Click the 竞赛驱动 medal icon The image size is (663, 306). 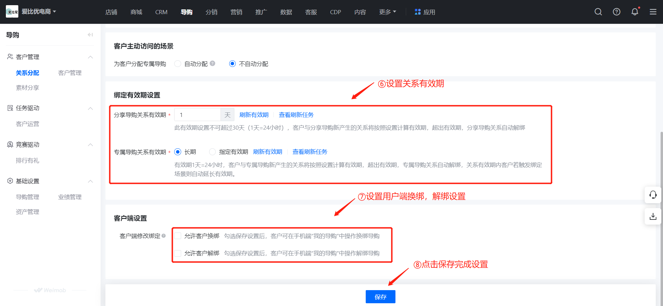coord(10,145)
